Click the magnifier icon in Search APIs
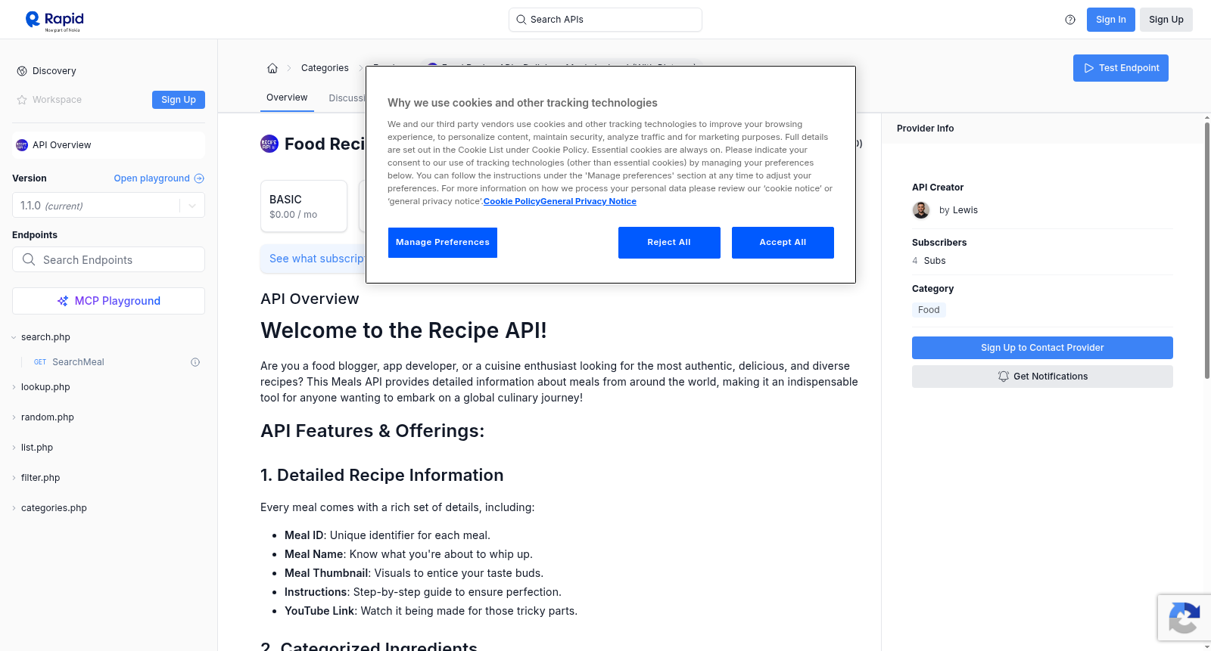This screenshot has width=1211, height=651. [521, 20]
